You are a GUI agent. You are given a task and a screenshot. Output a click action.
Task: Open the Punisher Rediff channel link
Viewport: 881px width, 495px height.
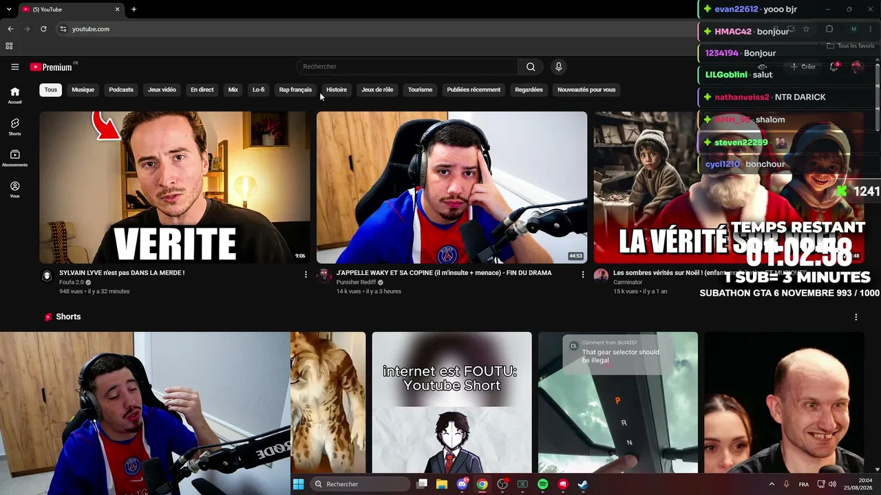click(356, 283)
